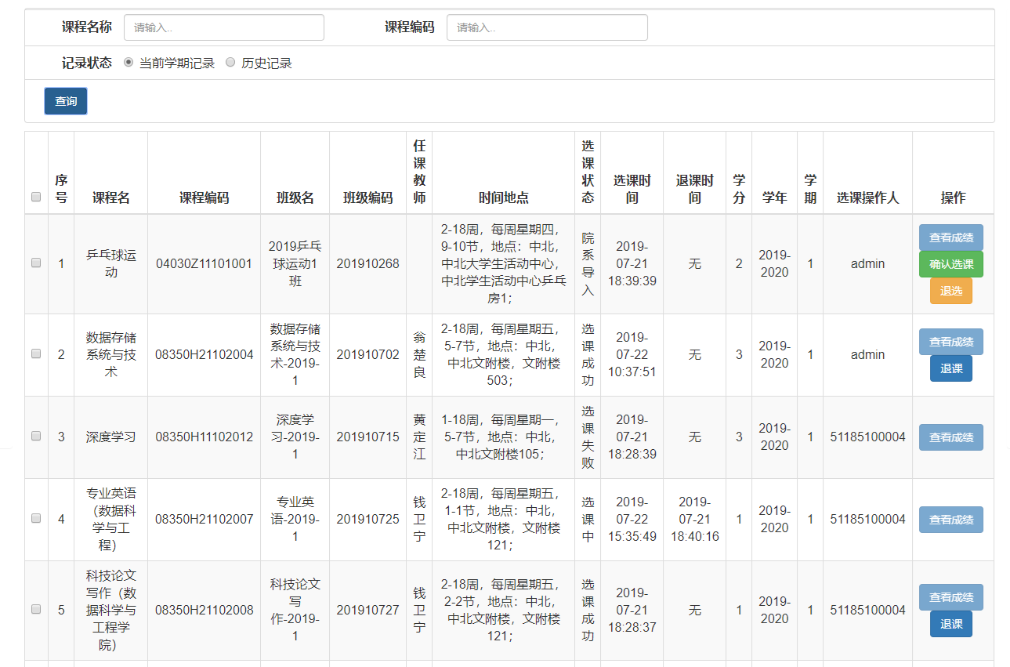The image size is (1010, 667).
Task: Open 查看成绩 for 深度学习 course
Action: (950, 437)
